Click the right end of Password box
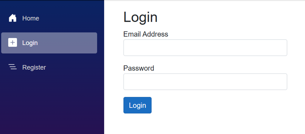This screenshot has width=305, height=134. pos(282,82)
